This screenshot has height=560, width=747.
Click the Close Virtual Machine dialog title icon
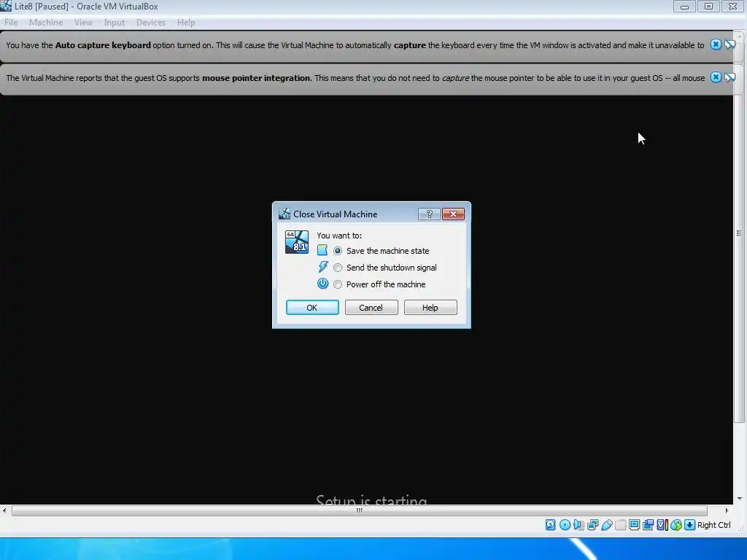(x=285, y=214)
